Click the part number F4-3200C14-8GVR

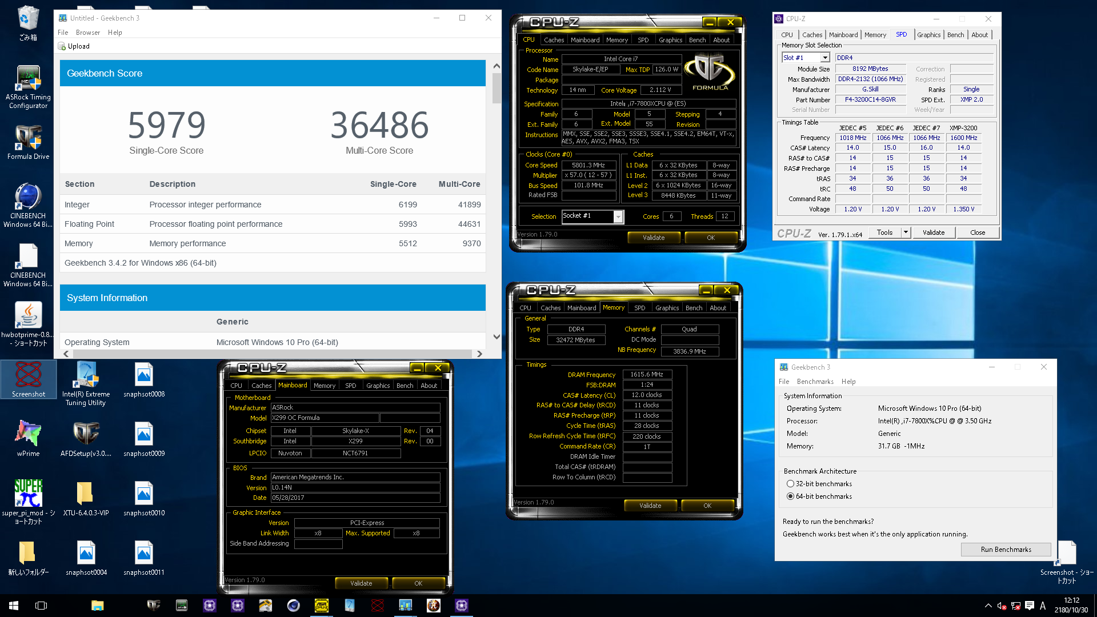tap(870, 99)
